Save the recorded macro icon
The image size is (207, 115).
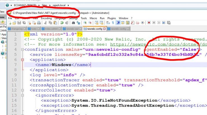coord(169,23)
